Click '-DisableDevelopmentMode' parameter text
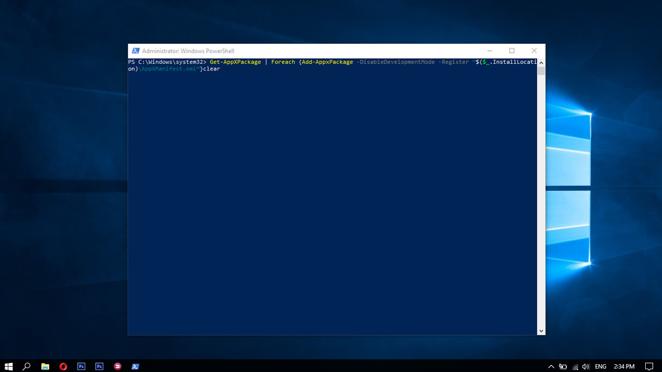This screenshot has height=372, width=662. coord(395,62)
